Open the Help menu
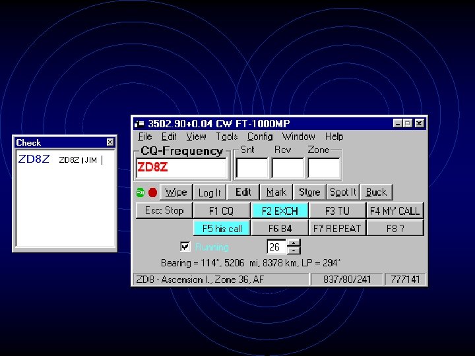This screenshot has width=475, height=356. [x=334, y=136]
